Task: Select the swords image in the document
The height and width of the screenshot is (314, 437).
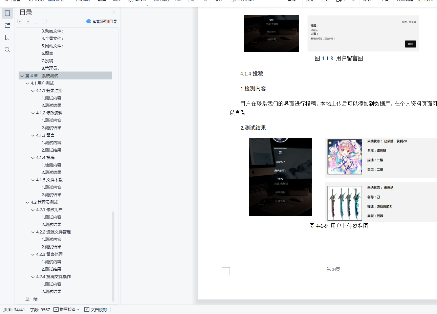Action: point(345,203)
